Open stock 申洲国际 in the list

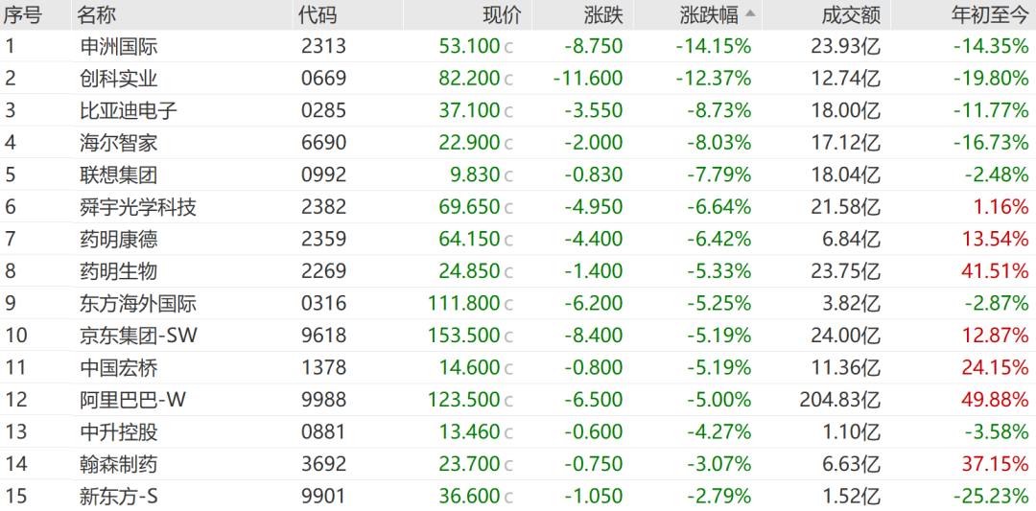point(119,46)
